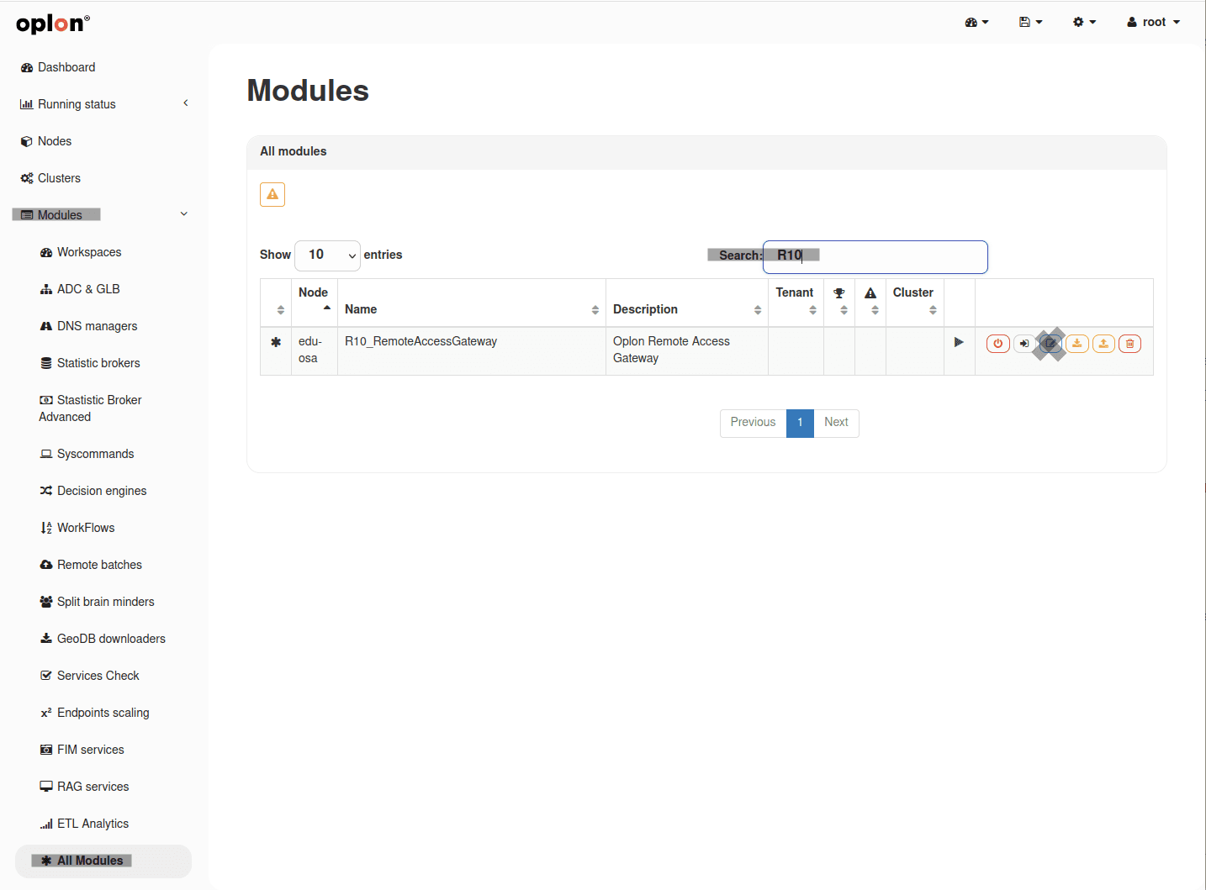Click the Search input field containing R10
1206x890 pixels.
click(875, 257)
